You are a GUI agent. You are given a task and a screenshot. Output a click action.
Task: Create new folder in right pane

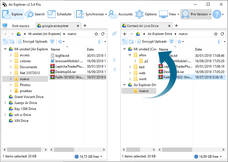(x=131, y=41)
